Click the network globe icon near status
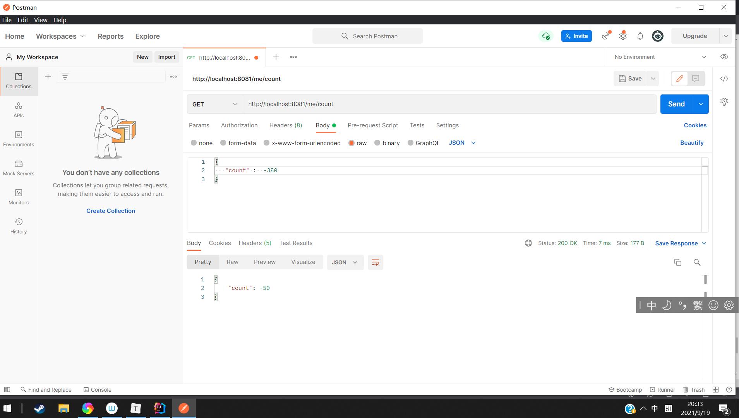Screen dimensions: 739x418 (x=528, y=243)
